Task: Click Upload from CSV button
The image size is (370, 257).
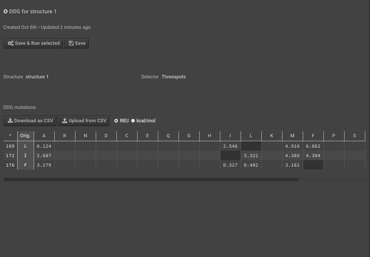Action: point(84,121)
